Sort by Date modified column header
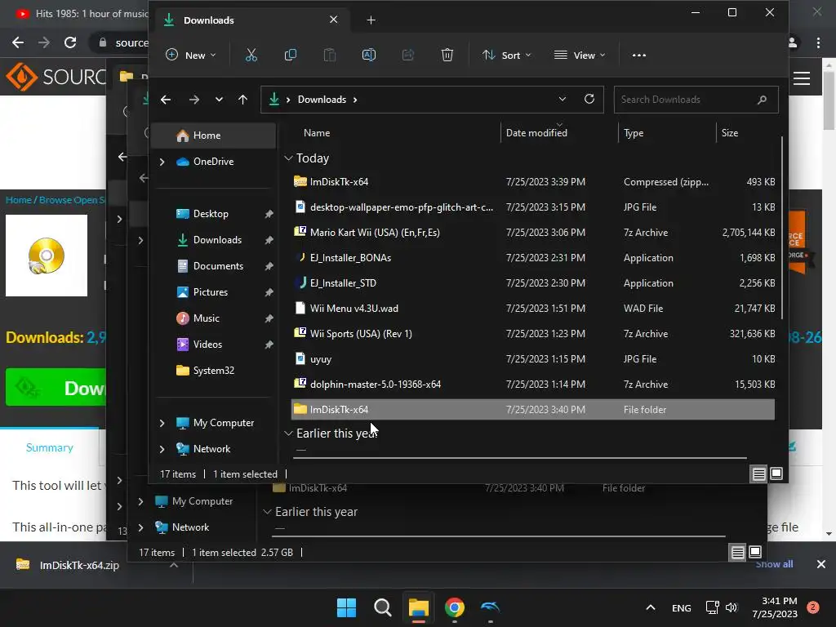 [x=536, y=133]
